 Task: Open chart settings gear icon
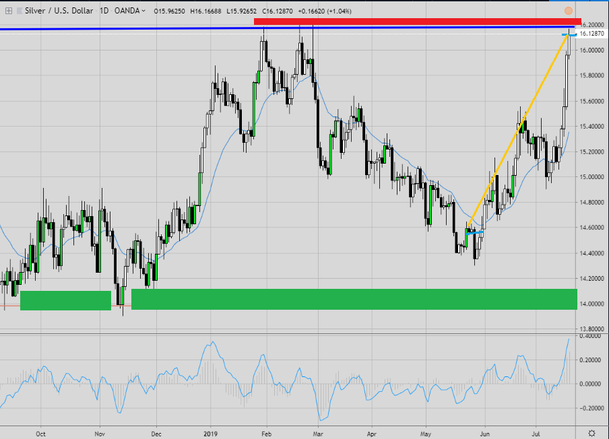click(591, 433)
